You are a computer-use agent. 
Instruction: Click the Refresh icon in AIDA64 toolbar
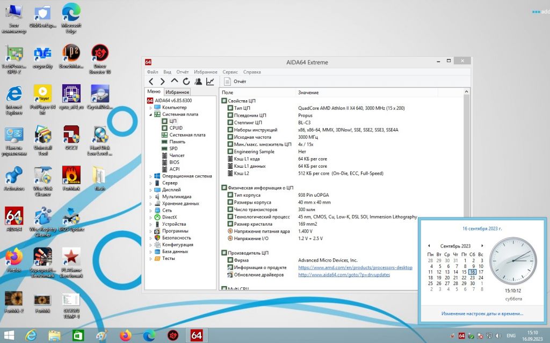tap(186, 81)
